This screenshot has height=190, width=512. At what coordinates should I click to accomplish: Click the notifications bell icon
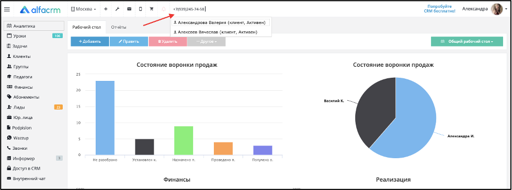(x=164, y=9)
